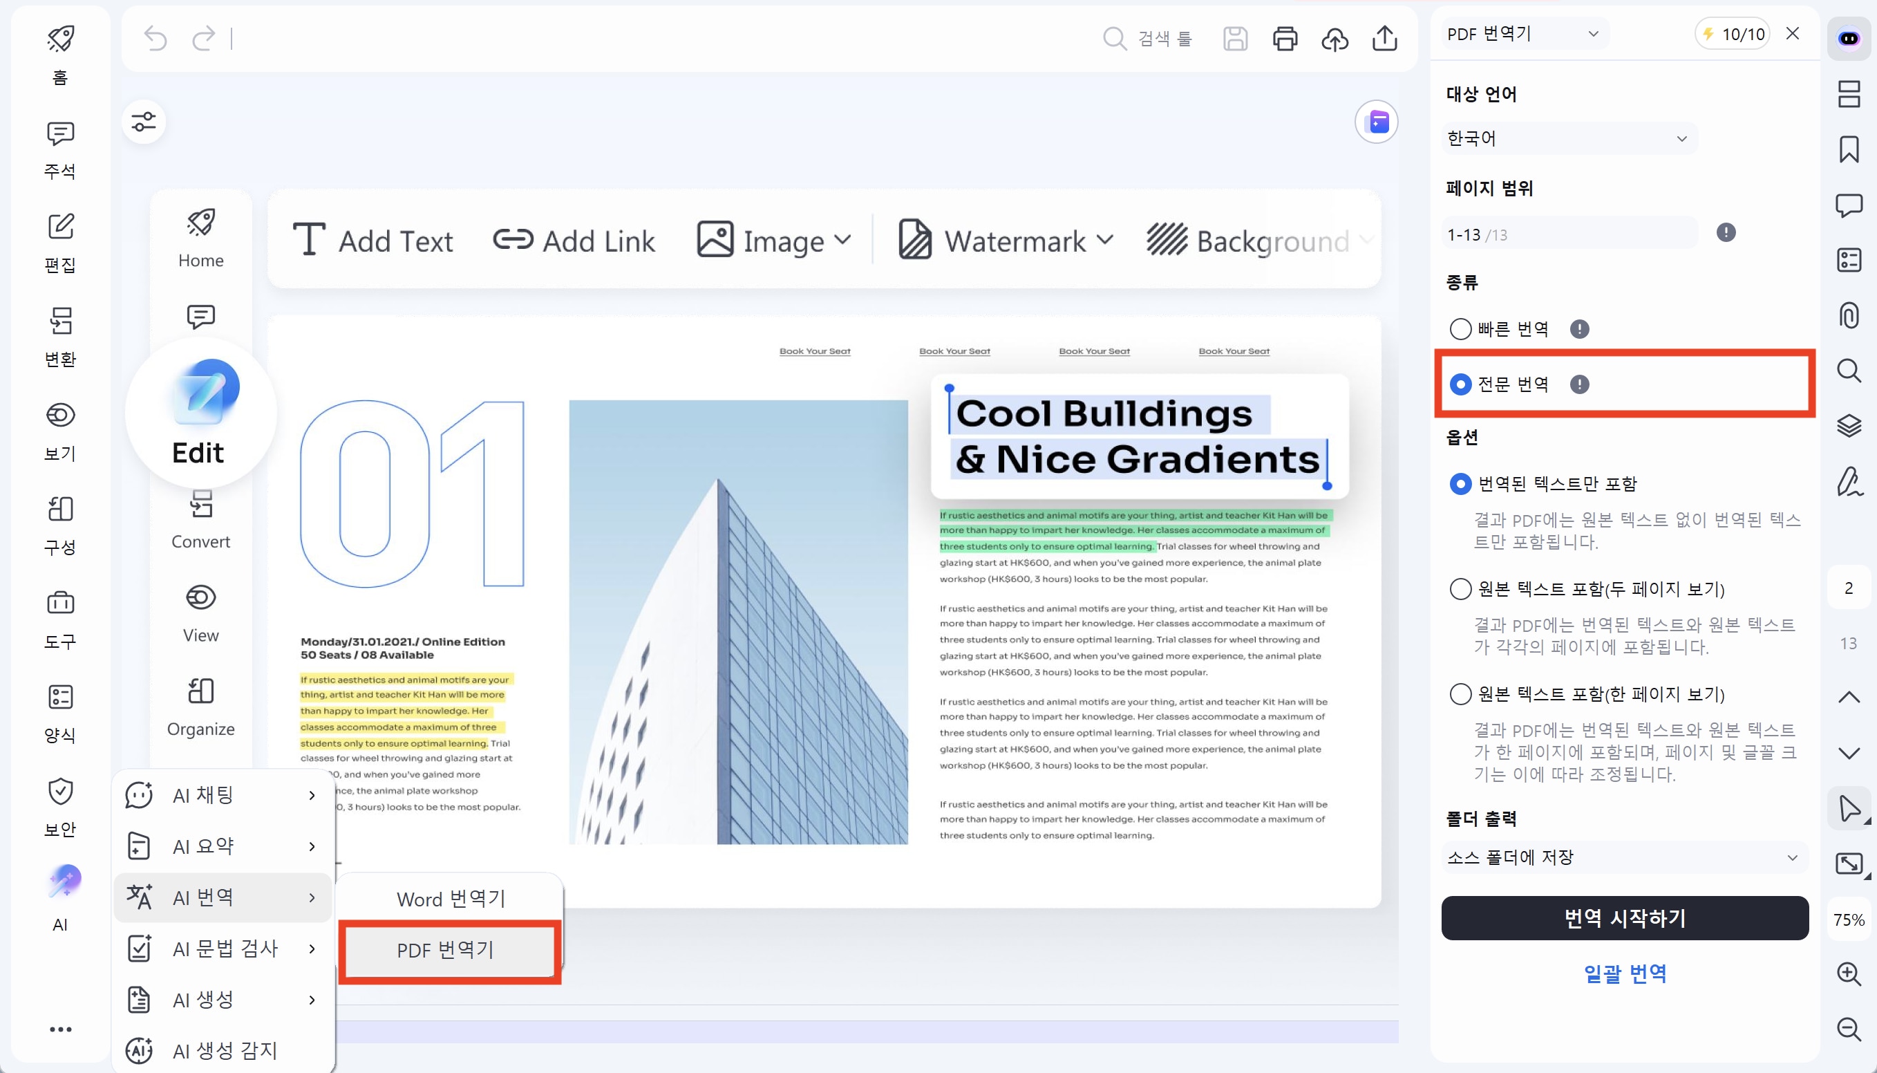This screenshot has height=1073, width=1877.
Task: Select 원본 텍스트 포함(한 페이지 보기) option
Action: tap(1460, 694)
